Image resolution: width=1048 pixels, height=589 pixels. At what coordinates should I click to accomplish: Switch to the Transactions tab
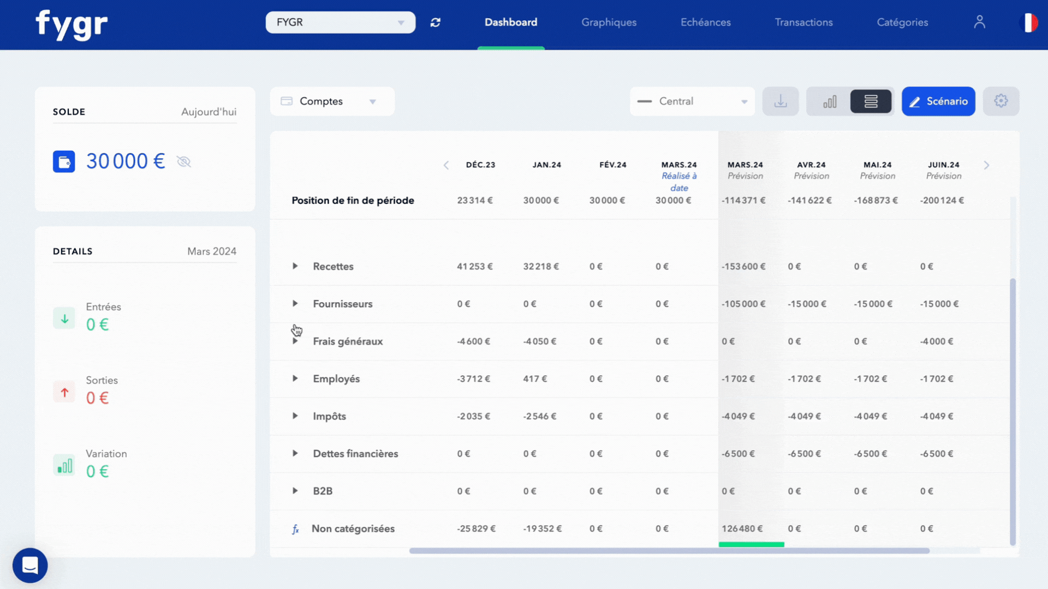(803, 22)
